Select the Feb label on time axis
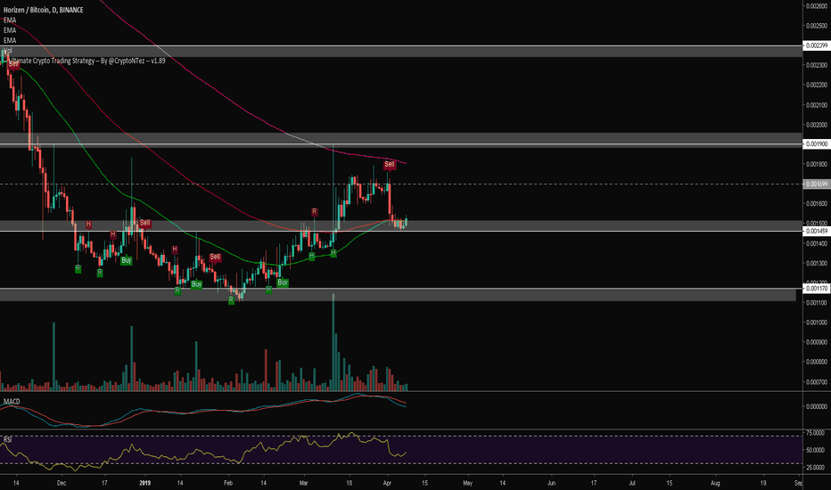 pos(228,483)
